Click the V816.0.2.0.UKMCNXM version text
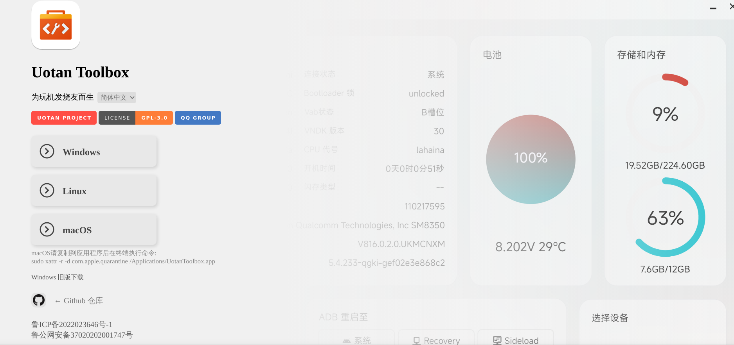The width and height of the screenshot is (734, 345). click(401, 244)
